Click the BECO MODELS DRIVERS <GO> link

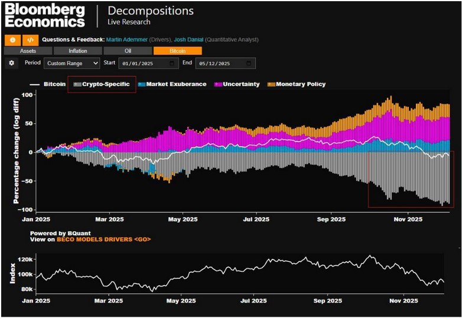[103, 239]
